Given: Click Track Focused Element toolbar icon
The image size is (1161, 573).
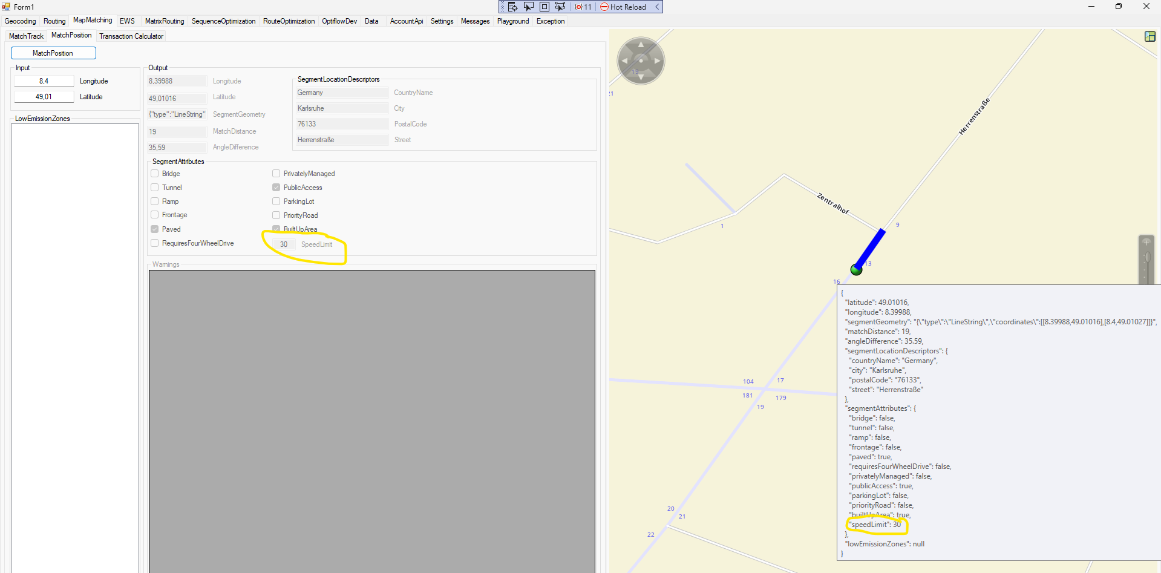Looking at the screenshot, I should tap(560, 7).
